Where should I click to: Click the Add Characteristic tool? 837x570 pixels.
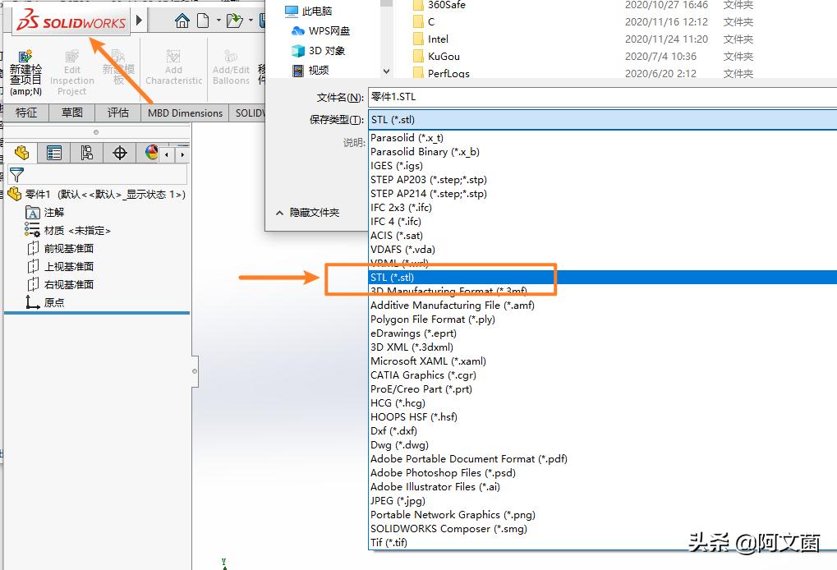[173, 67]
